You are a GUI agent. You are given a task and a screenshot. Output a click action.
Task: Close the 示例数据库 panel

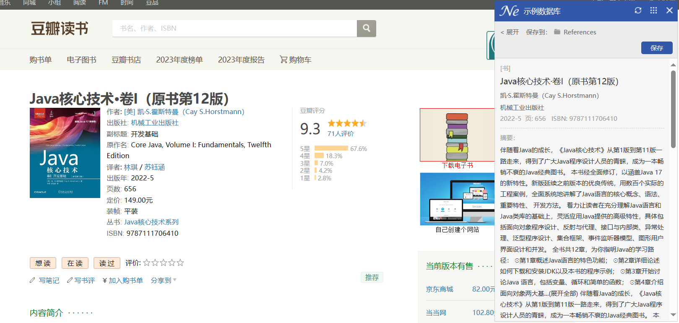tap(669, 10)
